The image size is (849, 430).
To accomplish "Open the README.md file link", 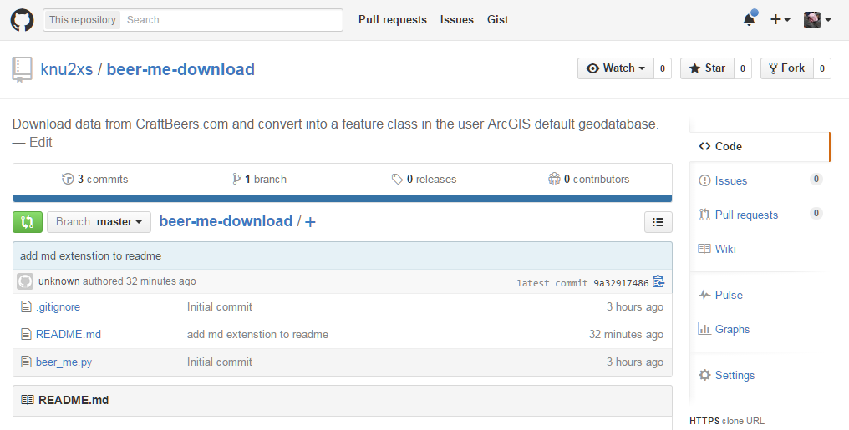I will click(69, 334).
